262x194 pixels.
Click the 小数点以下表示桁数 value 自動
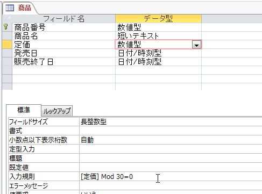tap(171, 140)
